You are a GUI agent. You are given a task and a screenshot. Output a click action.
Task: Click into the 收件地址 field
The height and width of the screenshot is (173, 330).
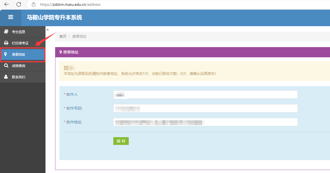pyautogui.click(x=205, y=122)
